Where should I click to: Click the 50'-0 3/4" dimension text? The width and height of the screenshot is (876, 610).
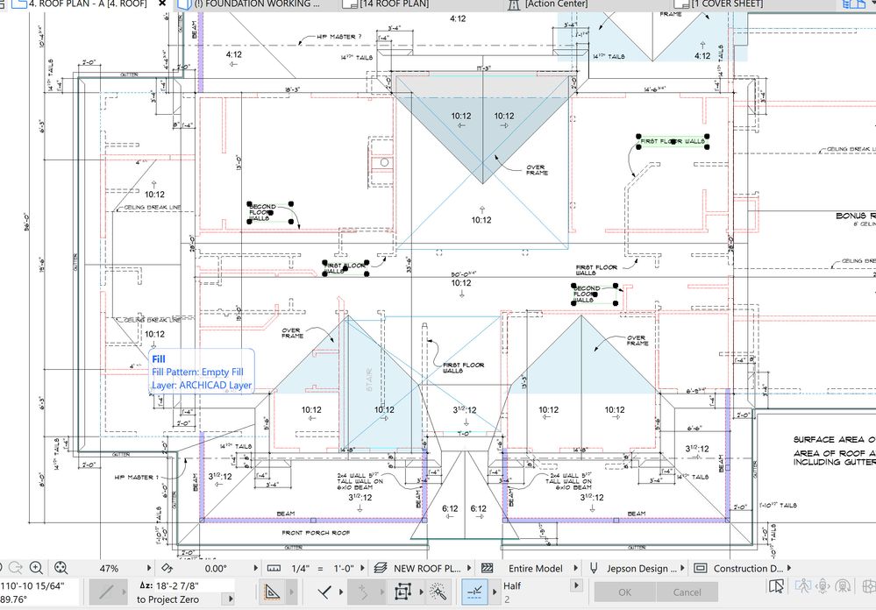pyautogui.click(x=463, y=275)
